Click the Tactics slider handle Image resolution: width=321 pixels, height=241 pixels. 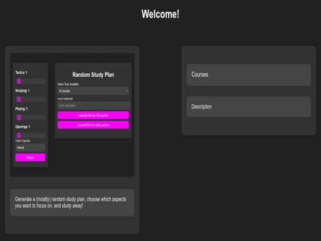click(19, 82)
